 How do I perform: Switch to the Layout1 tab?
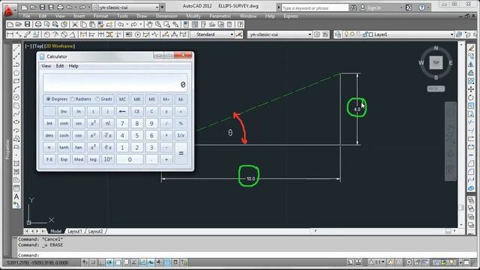[x=75, y=232]
